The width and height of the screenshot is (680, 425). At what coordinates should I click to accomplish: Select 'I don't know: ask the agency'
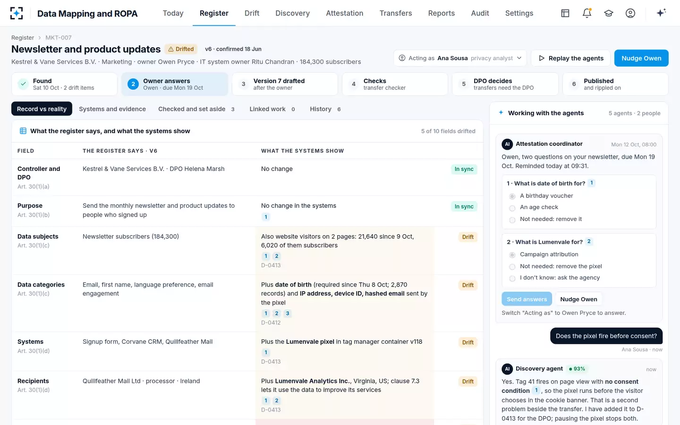pos(512,278)
